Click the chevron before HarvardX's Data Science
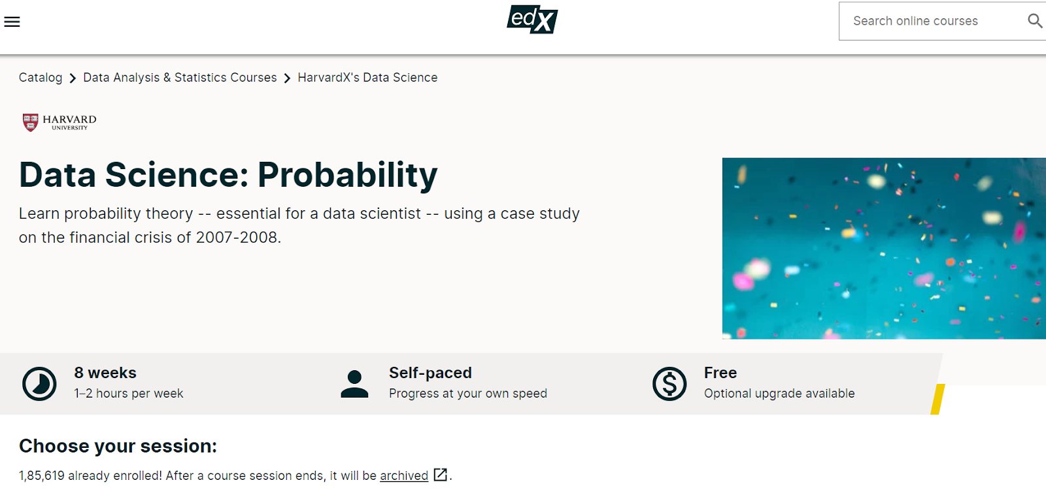The width and height of the screenshot is (1046, 489). coord(287,78)
